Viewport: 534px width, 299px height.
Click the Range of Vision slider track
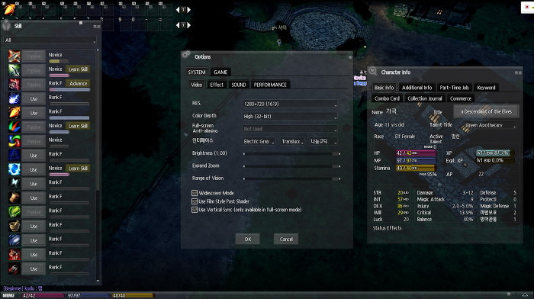[x=291, y=178]
